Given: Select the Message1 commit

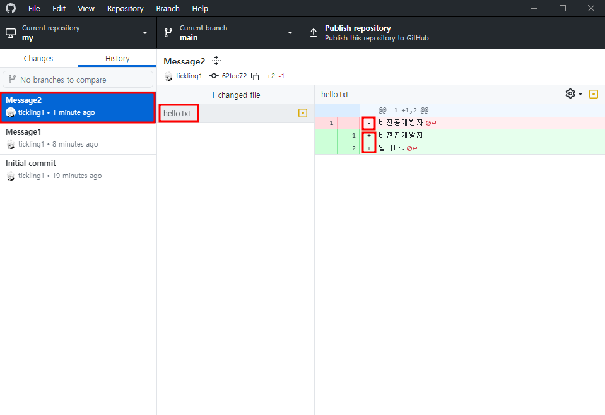Looking at the screenshot, I should [78, 139].
